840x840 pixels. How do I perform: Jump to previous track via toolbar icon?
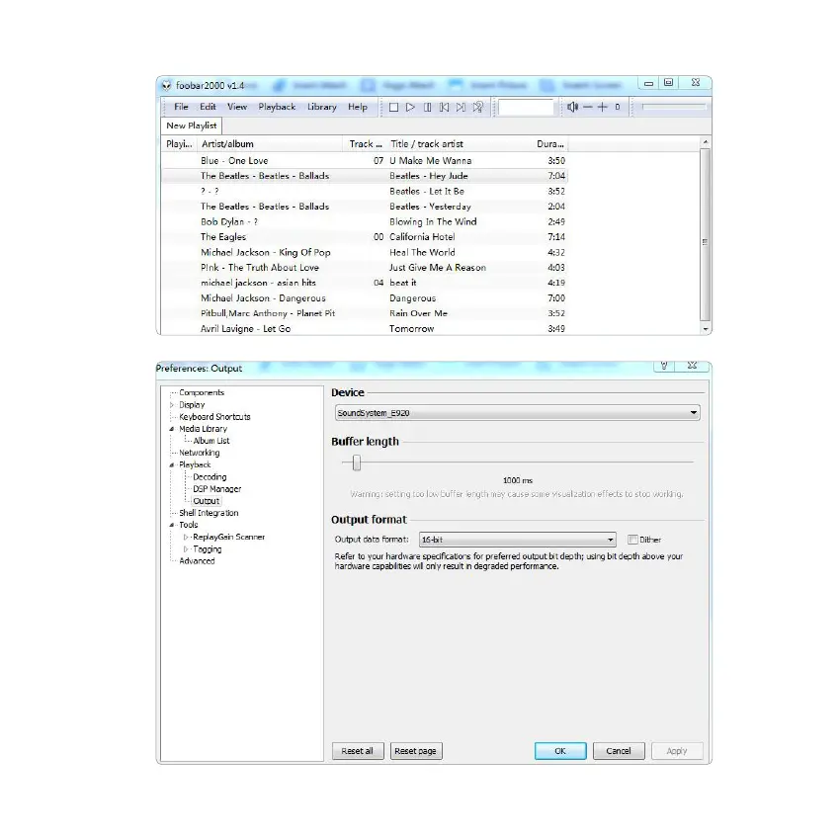(x=444, y=107)
